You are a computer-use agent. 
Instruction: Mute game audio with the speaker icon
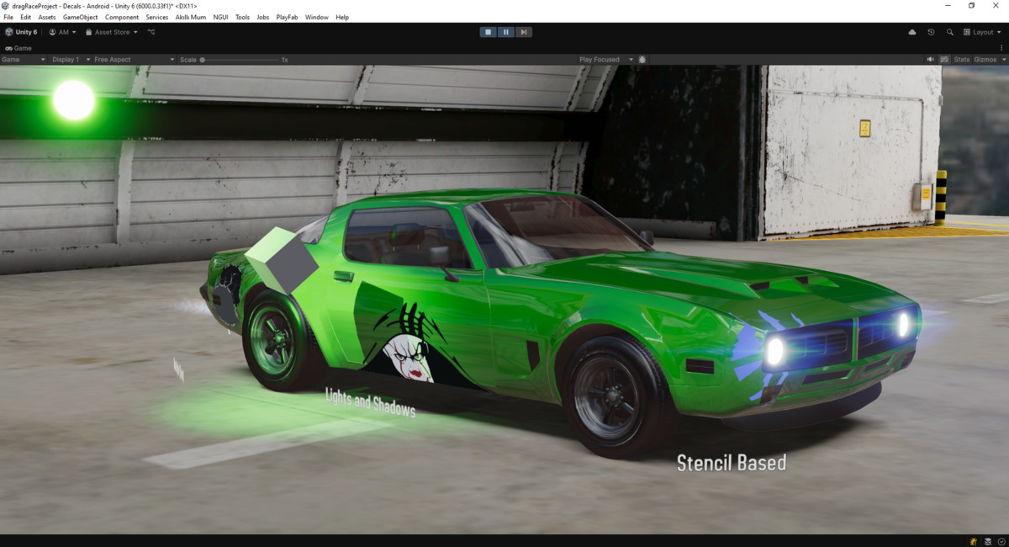pyautogui.click(x=931, y=60)
